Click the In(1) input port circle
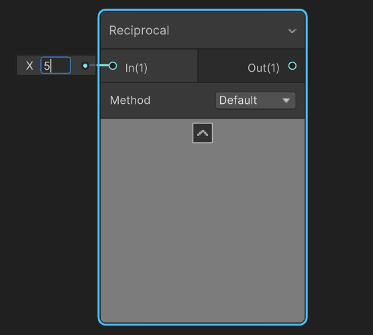The width and height of the screenshot is (373, 335). (113, 66)
